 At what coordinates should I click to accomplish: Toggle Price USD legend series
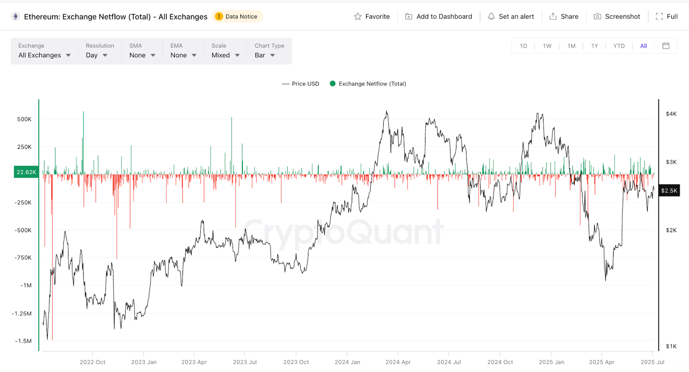(x=301, y=84)
